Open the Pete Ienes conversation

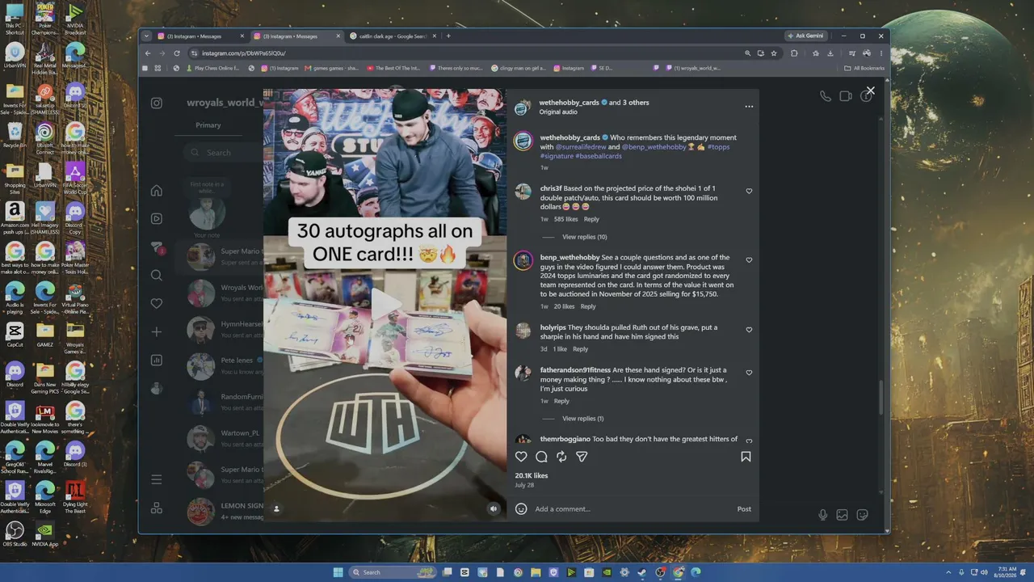[220, 365]
